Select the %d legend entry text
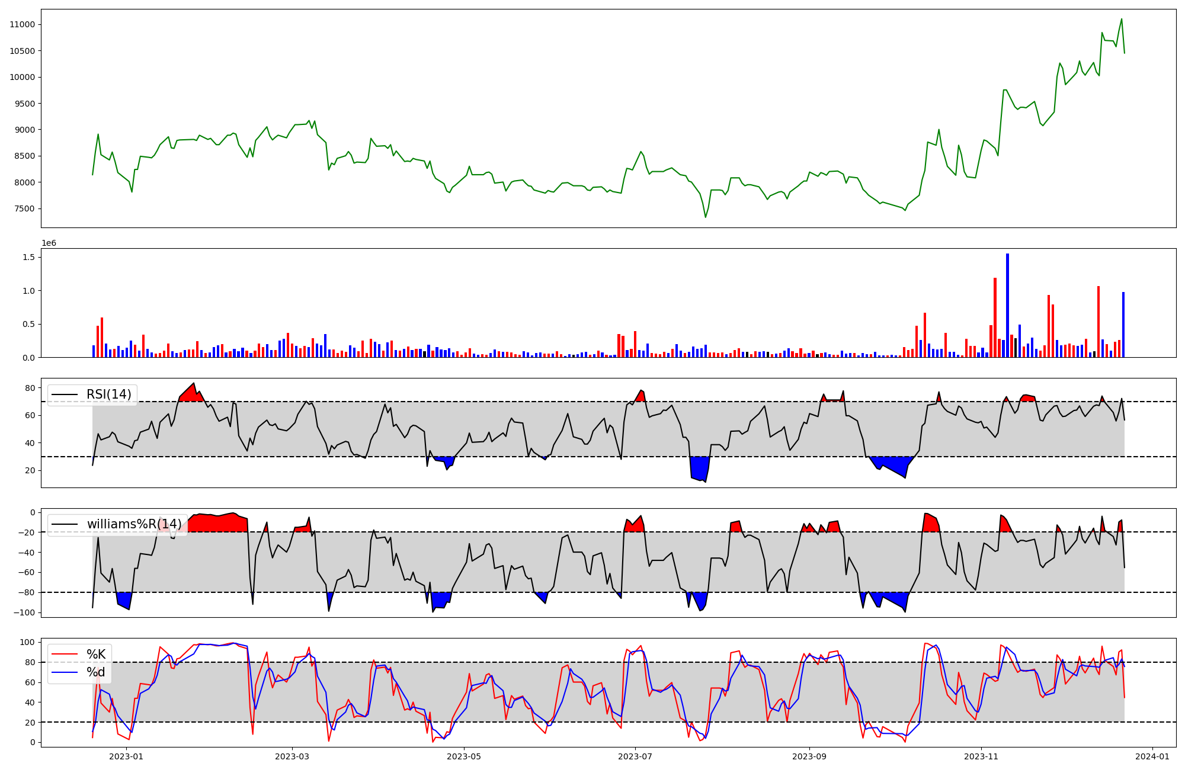Viewport: 1185px width, 770px height. [96, 672]
